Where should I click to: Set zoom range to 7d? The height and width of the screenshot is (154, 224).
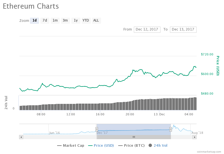pyautogui.click(x=45, y=20)
